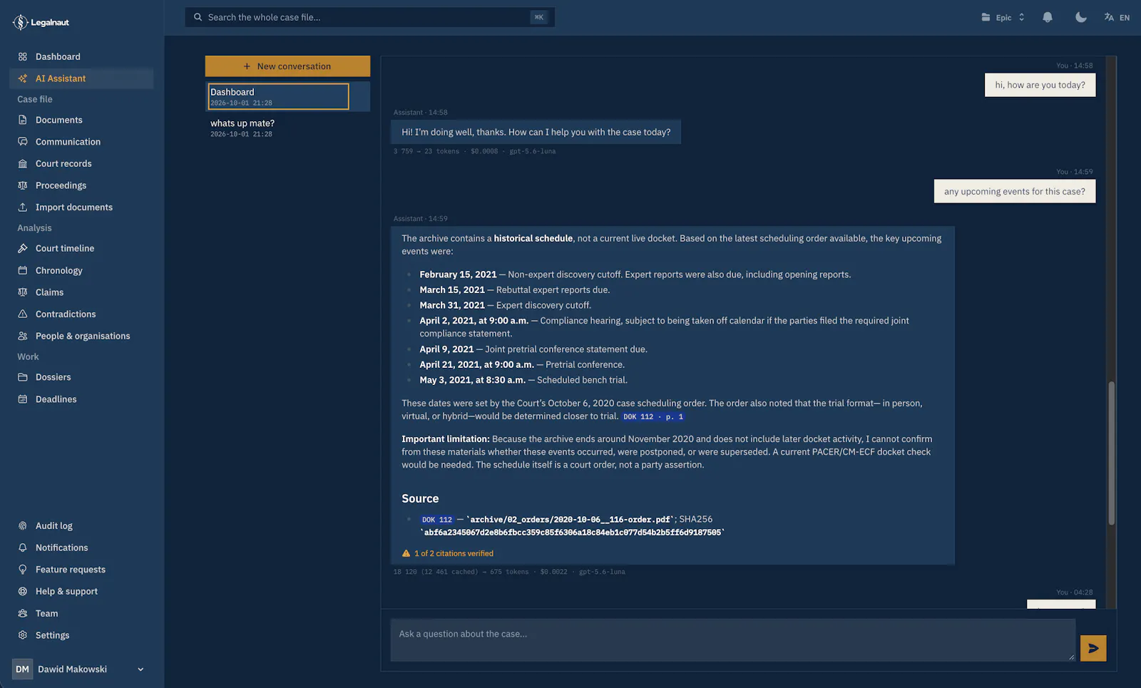Viewport: 1141px width, 688px height.
Task: Click Import documents
Action: 81,207
